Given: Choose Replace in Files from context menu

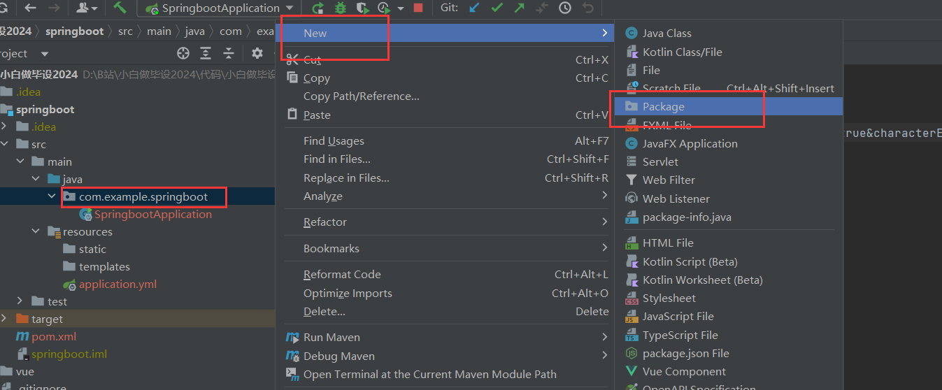Looking at the screenshot, I should coord(448,178).
